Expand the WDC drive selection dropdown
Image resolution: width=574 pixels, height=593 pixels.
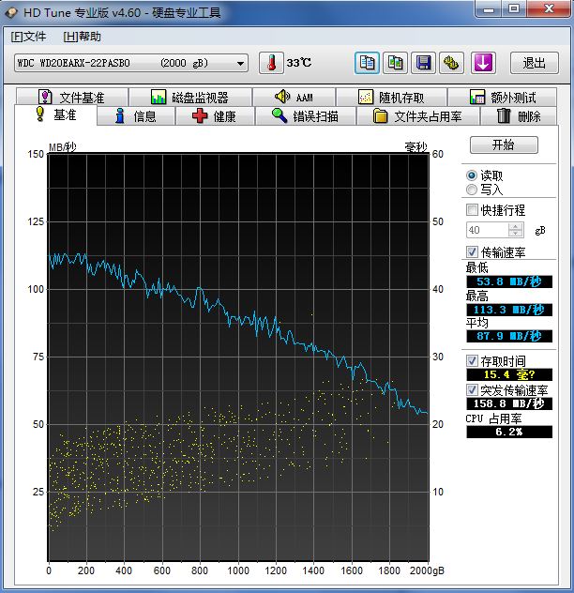click(x=241, y=63)
